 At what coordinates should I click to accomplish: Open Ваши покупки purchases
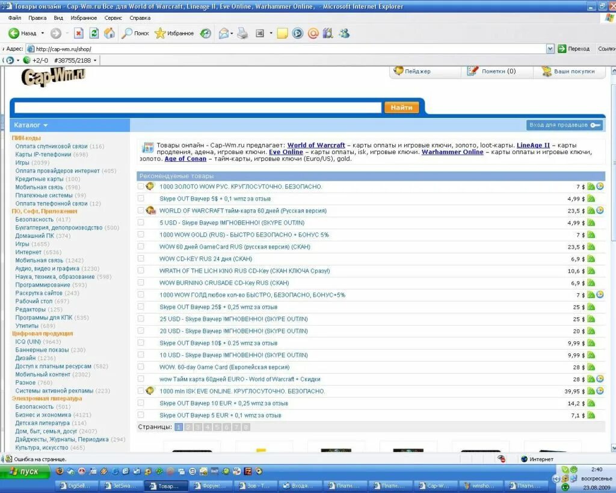pos(568,72)
